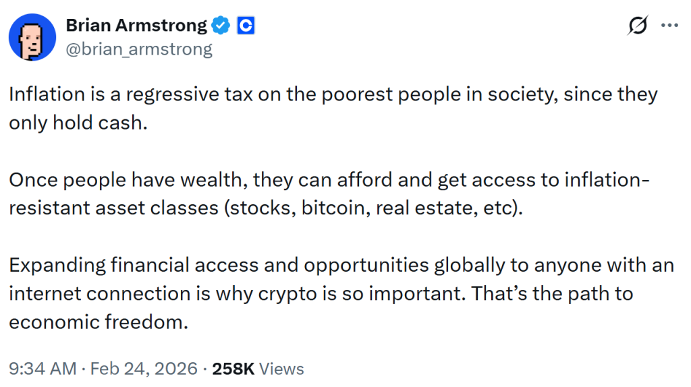Click the Brian Armstrong display name
The height and width of the screenshot is (387, 691).
pos(136,26)
